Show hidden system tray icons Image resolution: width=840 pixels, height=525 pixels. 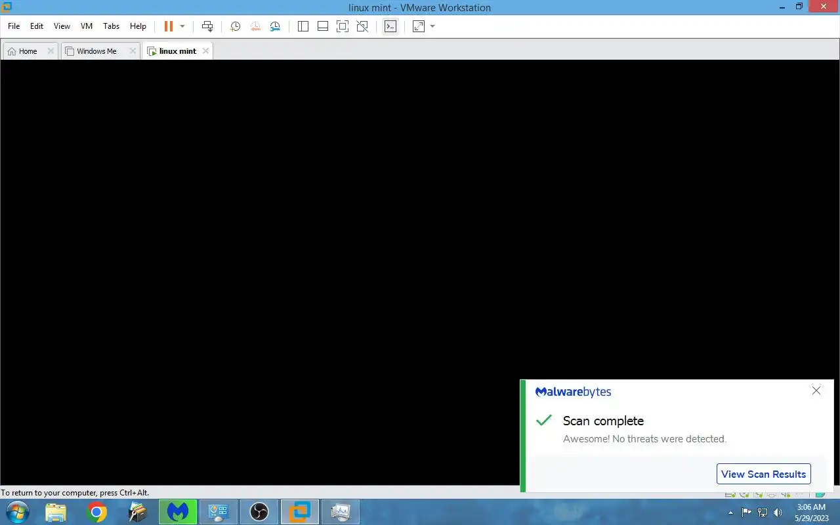coord(730,513)
